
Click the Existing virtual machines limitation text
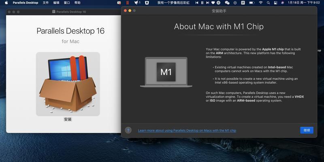tap(254, 69)
